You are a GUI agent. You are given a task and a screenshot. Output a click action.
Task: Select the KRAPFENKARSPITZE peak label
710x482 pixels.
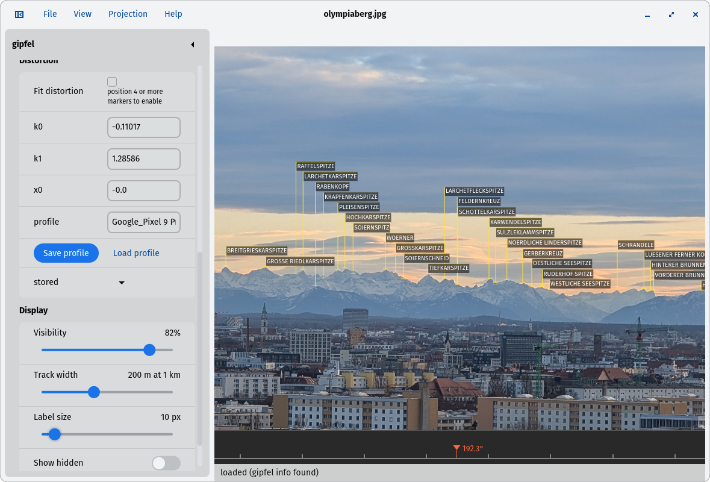click(351, 196)
